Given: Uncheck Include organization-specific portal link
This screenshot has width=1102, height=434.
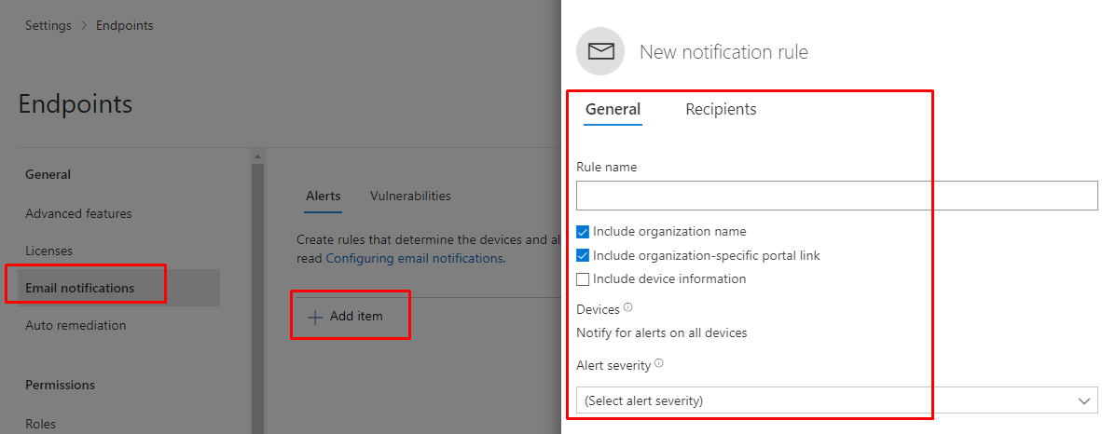Looking at the screenshot, I should tap(583, 255).
